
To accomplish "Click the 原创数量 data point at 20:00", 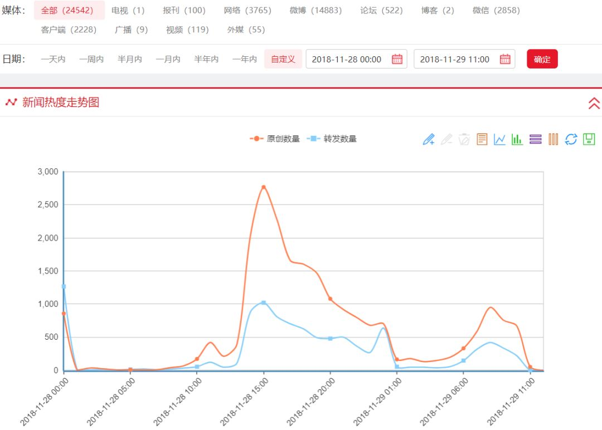I will click(330, 299).
